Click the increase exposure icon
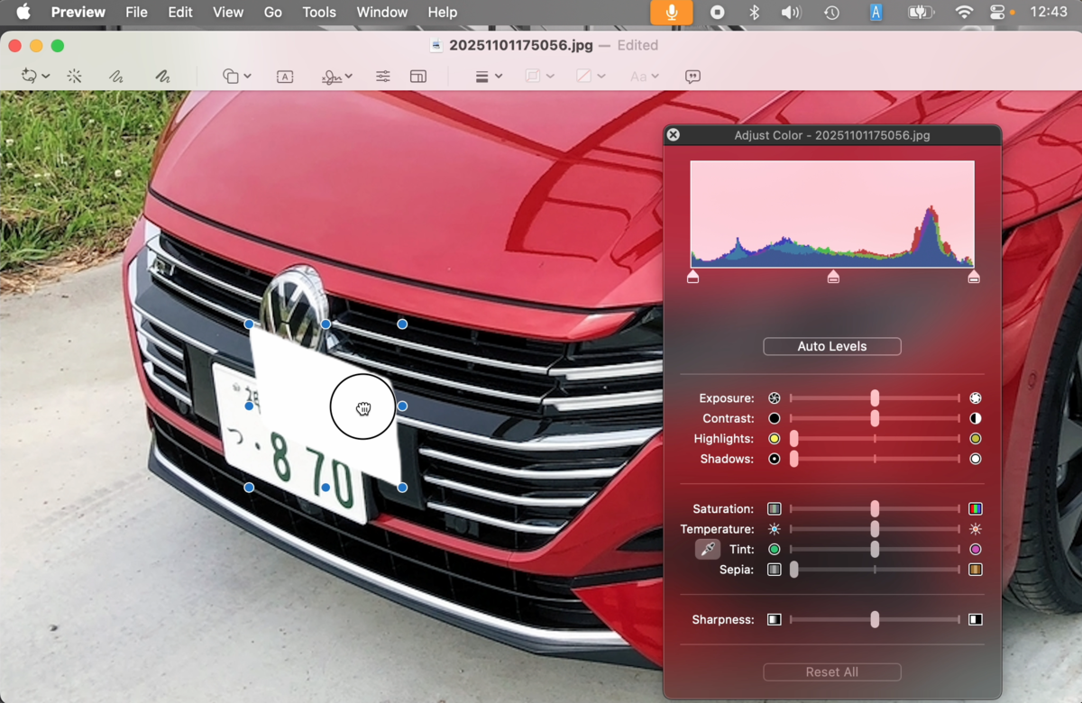 (x=975, y=398)
